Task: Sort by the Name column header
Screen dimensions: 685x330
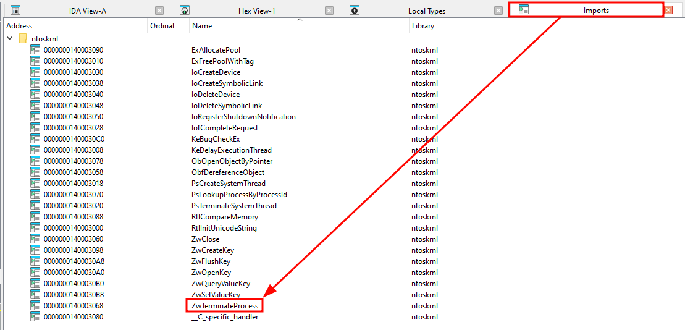Action: pyautogui.click(x=202, y=26)
